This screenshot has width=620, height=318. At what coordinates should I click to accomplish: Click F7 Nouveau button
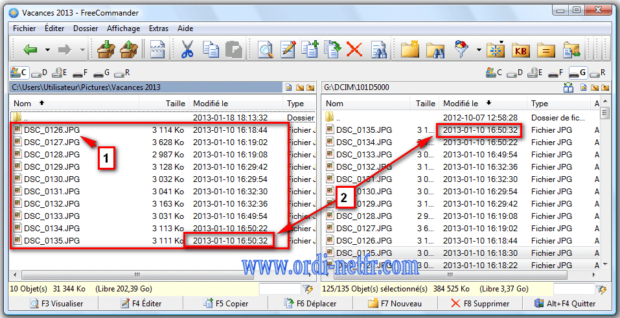(395, 304)
